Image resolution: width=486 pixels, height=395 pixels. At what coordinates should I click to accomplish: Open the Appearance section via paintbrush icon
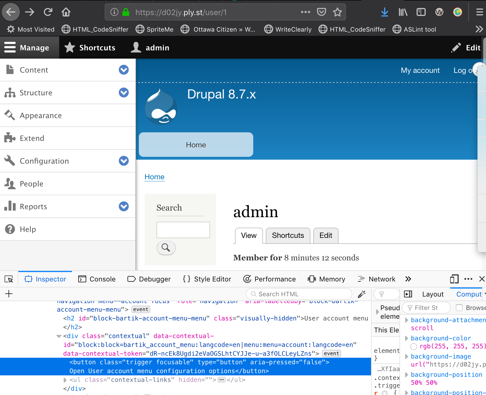tap(10, 115)
